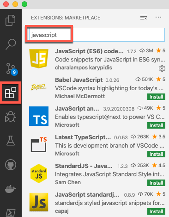Screen dimensions: 169x217
Task: Open the Test beaker view
Action: click(x=11, y=141)
